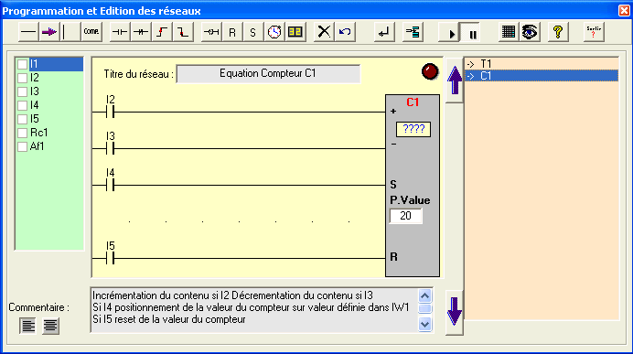
Task: Click the red indicator lamp
Action: tap(430, 72)
